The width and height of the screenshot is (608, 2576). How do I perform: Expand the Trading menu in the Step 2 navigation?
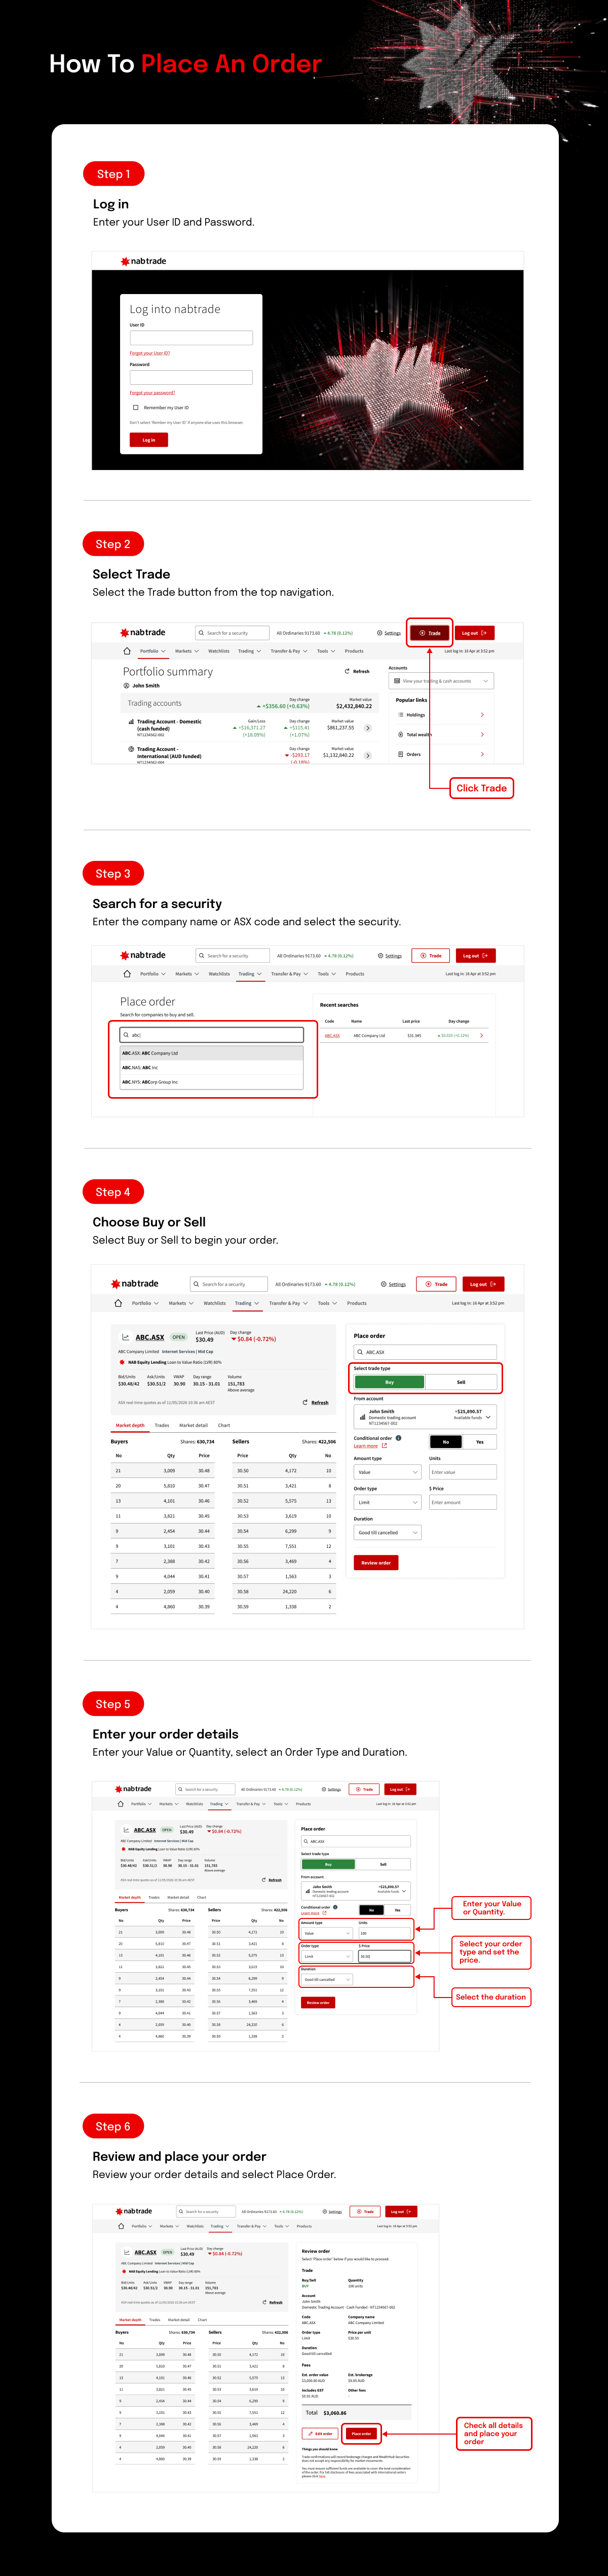(249, 651)
